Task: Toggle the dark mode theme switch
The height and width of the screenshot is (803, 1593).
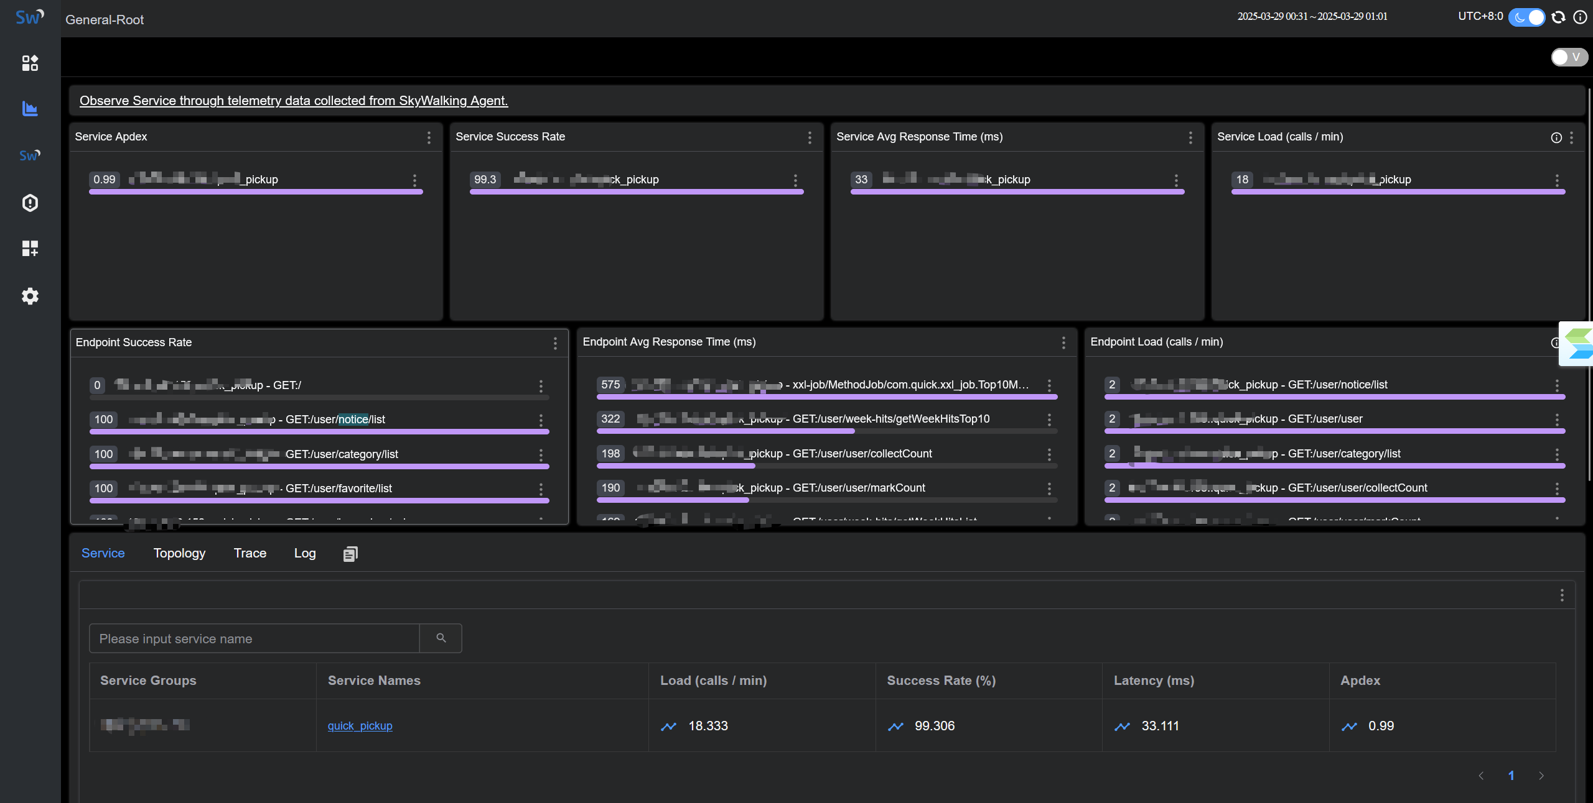Action: tap(1528, 17)
